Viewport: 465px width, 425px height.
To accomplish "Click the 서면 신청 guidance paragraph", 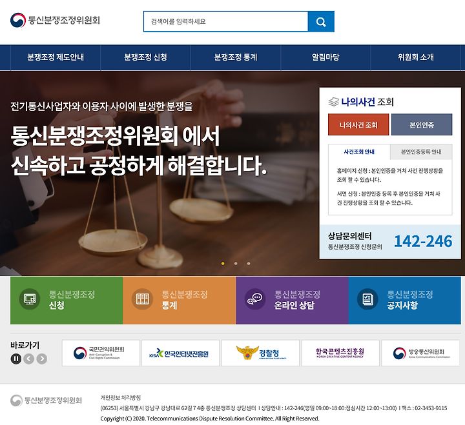I will (389, 198).
